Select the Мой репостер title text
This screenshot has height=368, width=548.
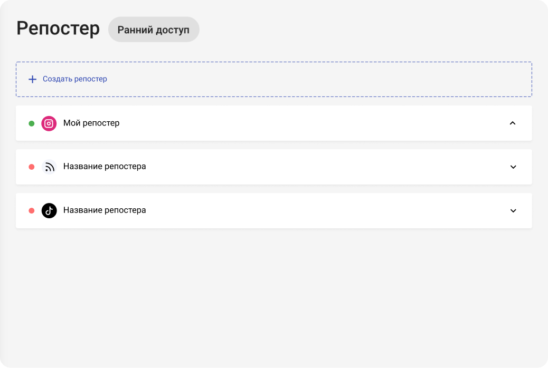pyautogui.click(x=91, y=123)
